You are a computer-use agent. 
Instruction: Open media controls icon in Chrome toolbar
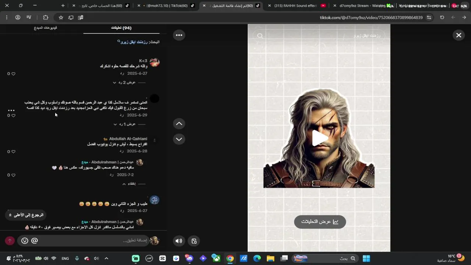tap(29, 17)
